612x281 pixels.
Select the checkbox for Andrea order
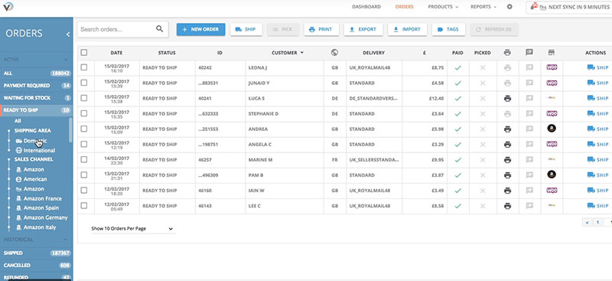click(84, 129)
